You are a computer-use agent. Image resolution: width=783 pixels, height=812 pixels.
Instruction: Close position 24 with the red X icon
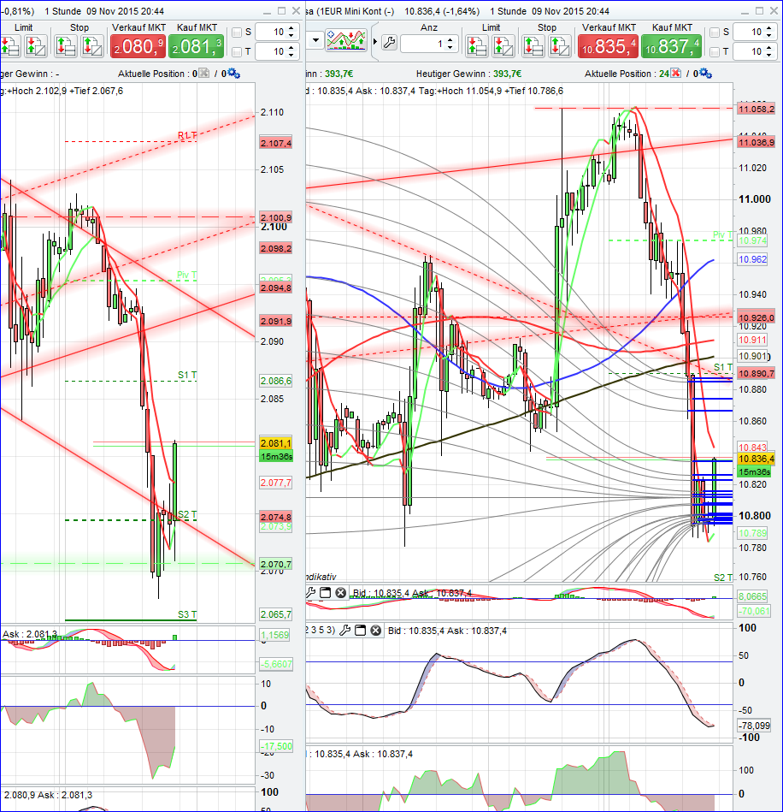(675, 74)
